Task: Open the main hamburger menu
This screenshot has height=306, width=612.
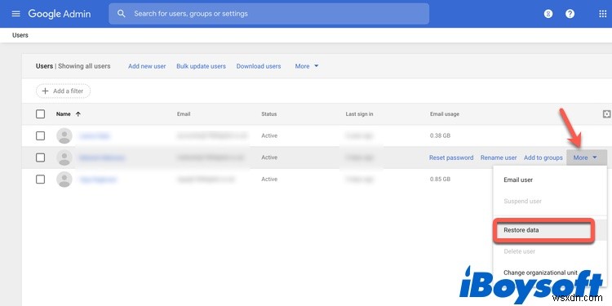Action: (x=16, y=14)
